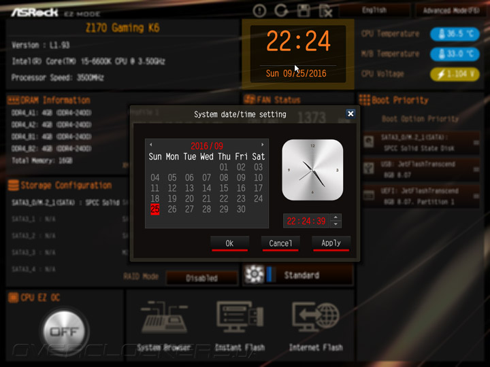
Task: Click the 2016/09 month header
Action: click(207, 145)
